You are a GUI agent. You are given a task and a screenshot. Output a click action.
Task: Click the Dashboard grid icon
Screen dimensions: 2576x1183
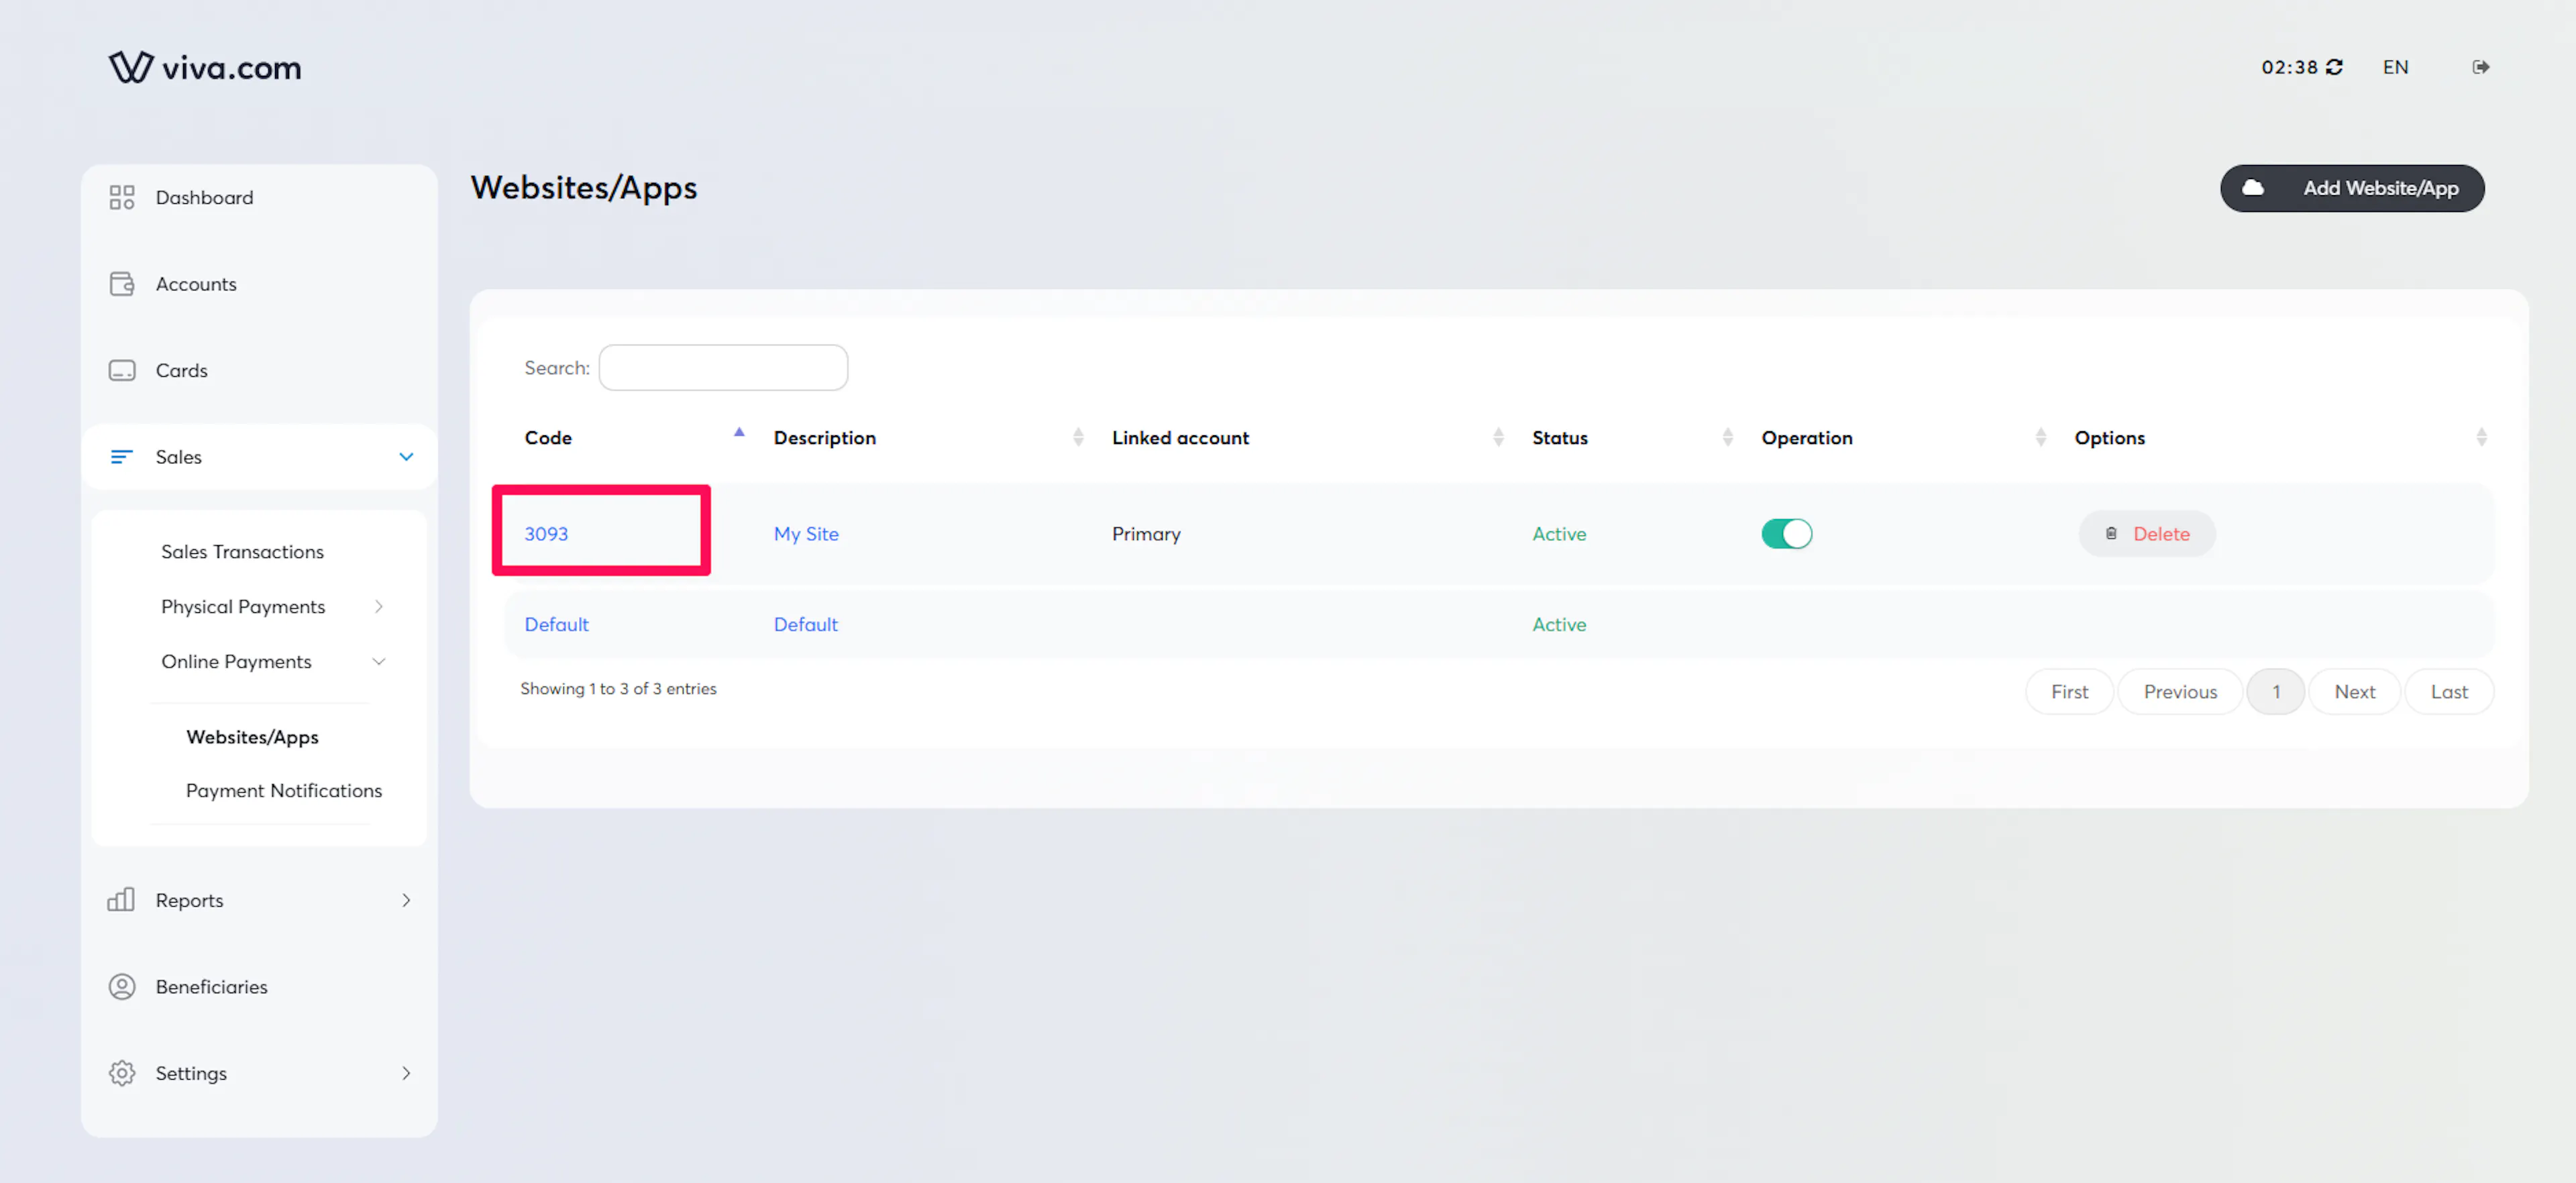coord(121,197)
